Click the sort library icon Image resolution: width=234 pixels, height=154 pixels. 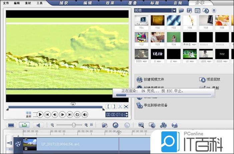[x=189, y=11]
